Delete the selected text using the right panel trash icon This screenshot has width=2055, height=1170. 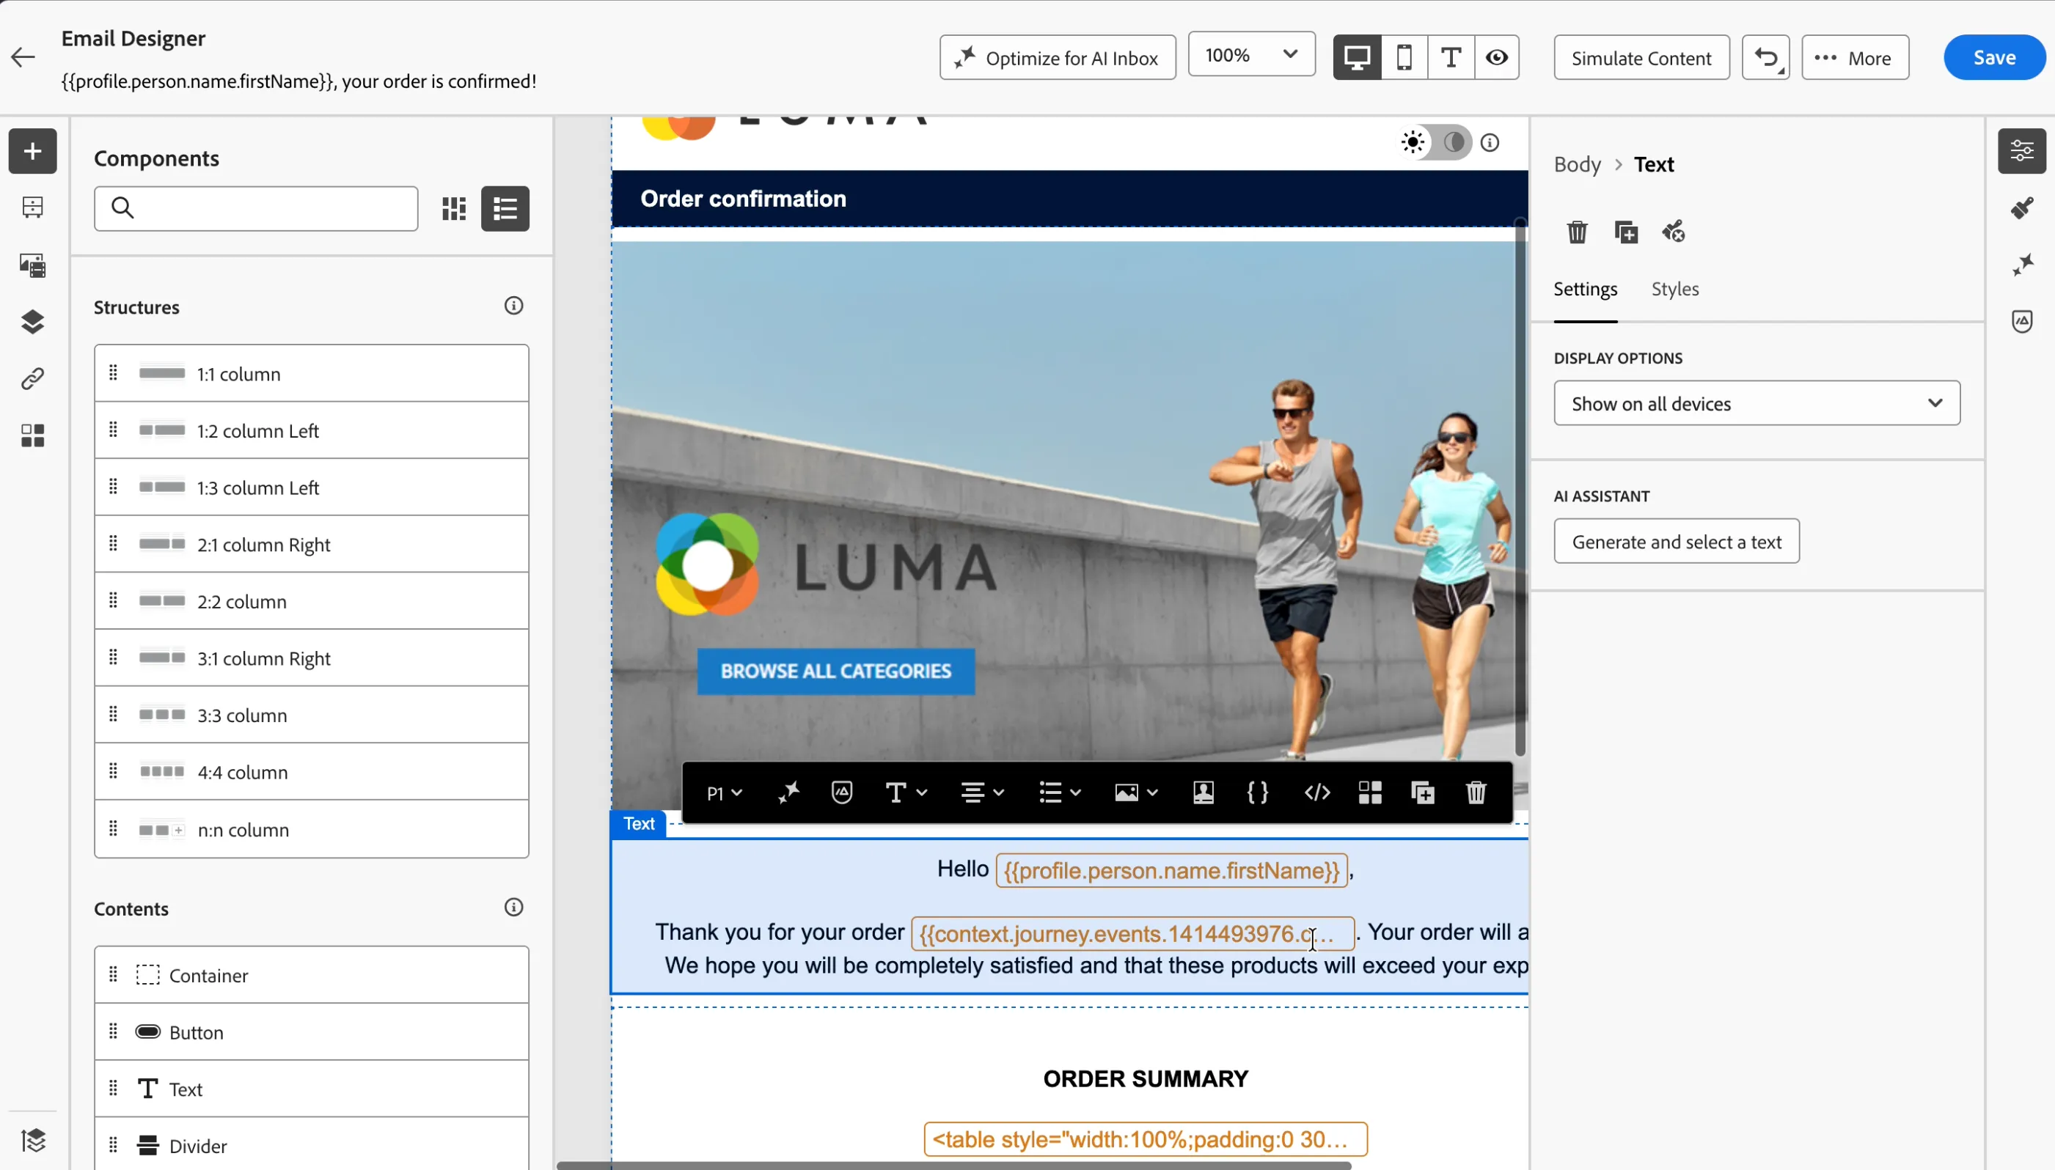tap(1577, 232)
